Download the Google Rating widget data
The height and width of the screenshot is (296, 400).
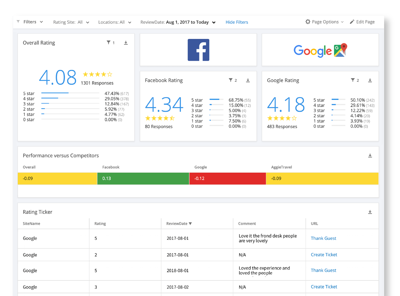click(x=370, y=80)
